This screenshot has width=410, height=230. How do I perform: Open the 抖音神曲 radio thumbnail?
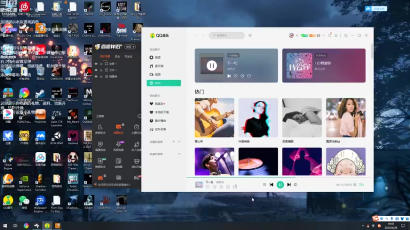pyautogui.click(x=258, y=118)
